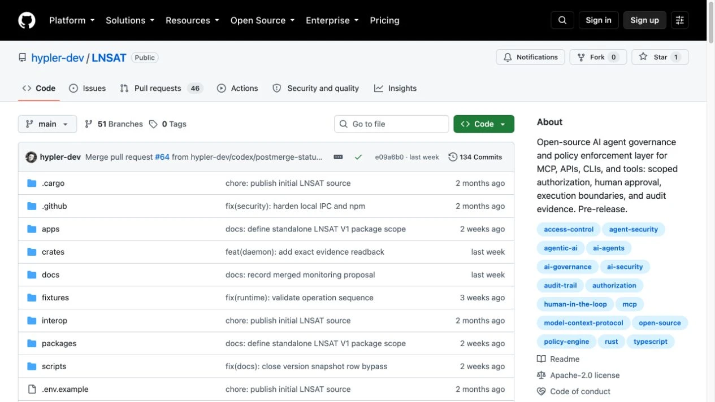
Task: Open commit 'feat(daemon): add exact evidence readback'
Action: point(305,252)
